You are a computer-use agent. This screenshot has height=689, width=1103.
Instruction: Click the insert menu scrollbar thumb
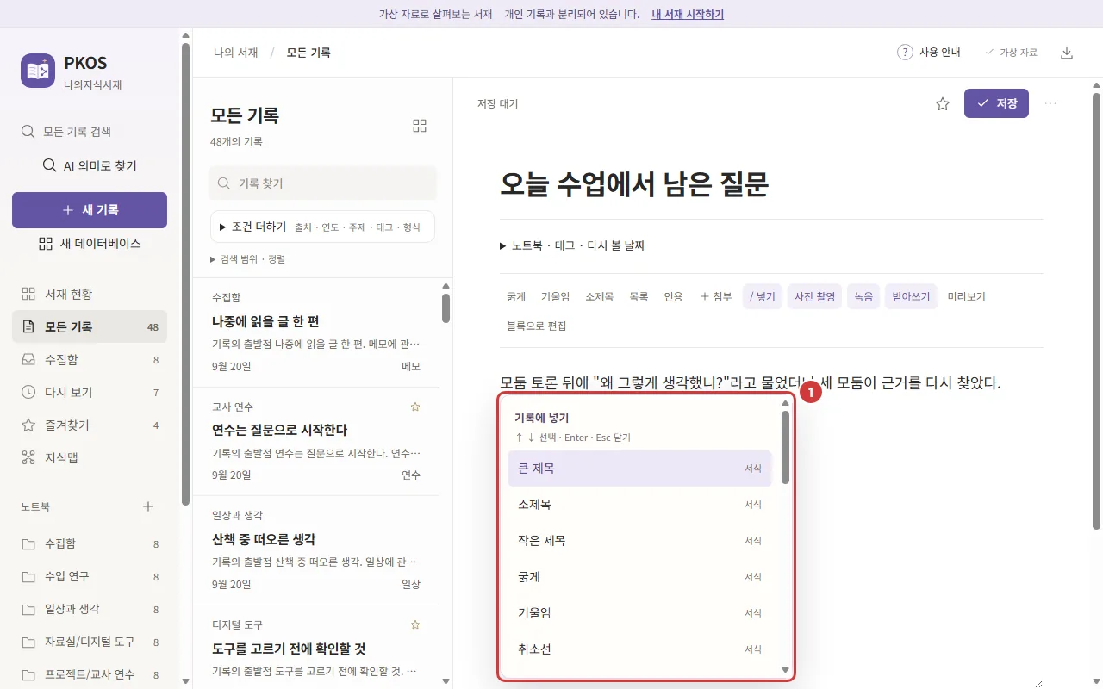[x=785, y=447]
